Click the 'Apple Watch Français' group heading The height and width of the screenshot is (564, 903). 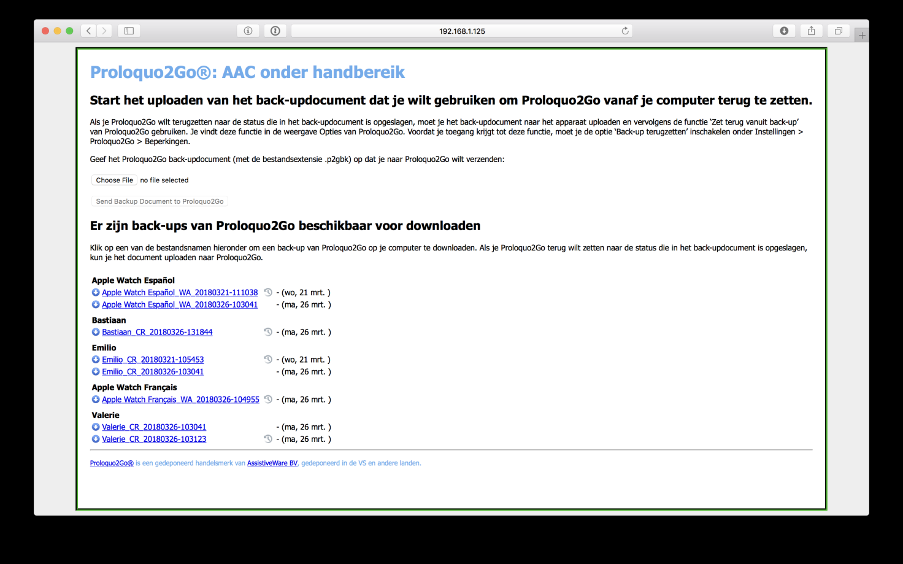[134, 388]
